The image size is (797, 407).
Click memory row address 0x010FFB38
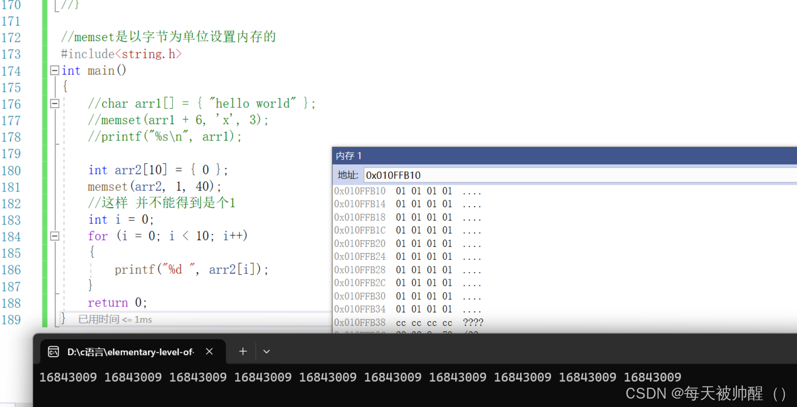(x=360, y=323)
